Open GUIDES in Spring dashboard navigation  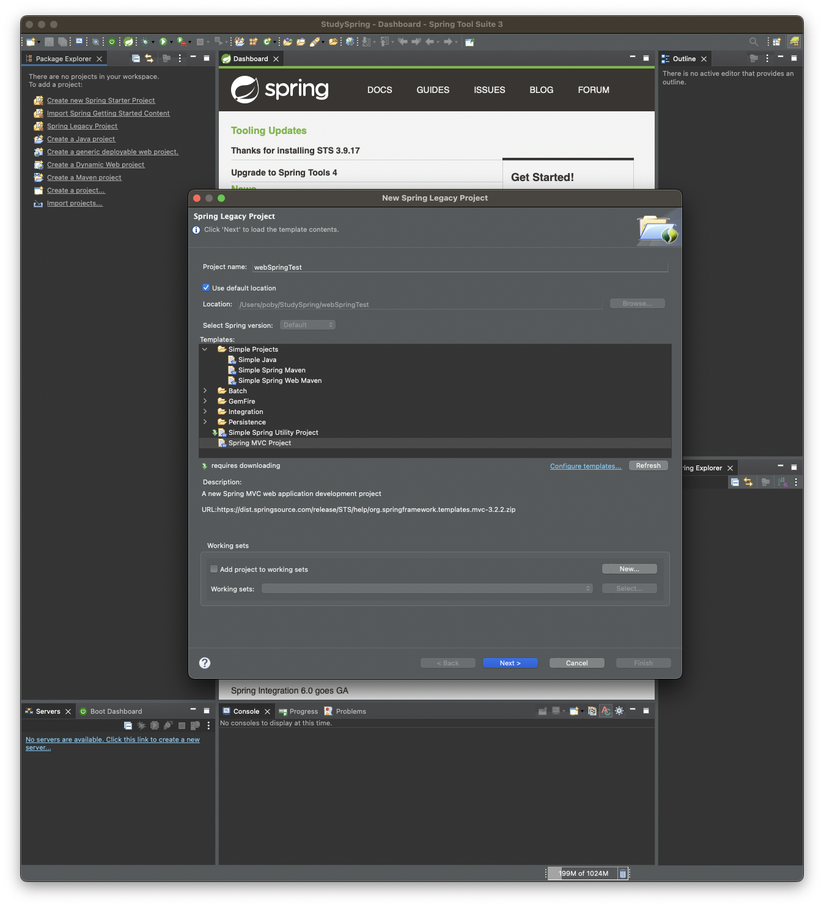tap(433, 90)
